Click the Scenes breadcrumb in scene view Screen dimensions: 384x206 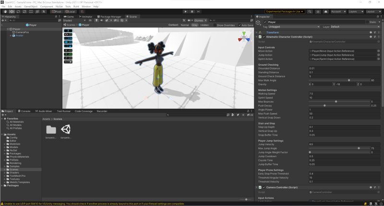pos(71,25)
